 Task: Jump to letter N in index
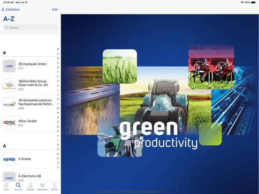[x=58, y=113]
